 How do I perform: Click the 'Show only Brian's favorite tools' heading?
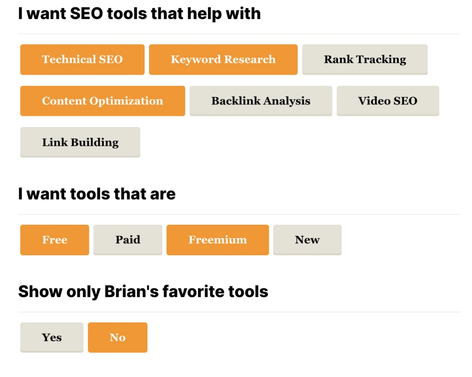[143, 292]
